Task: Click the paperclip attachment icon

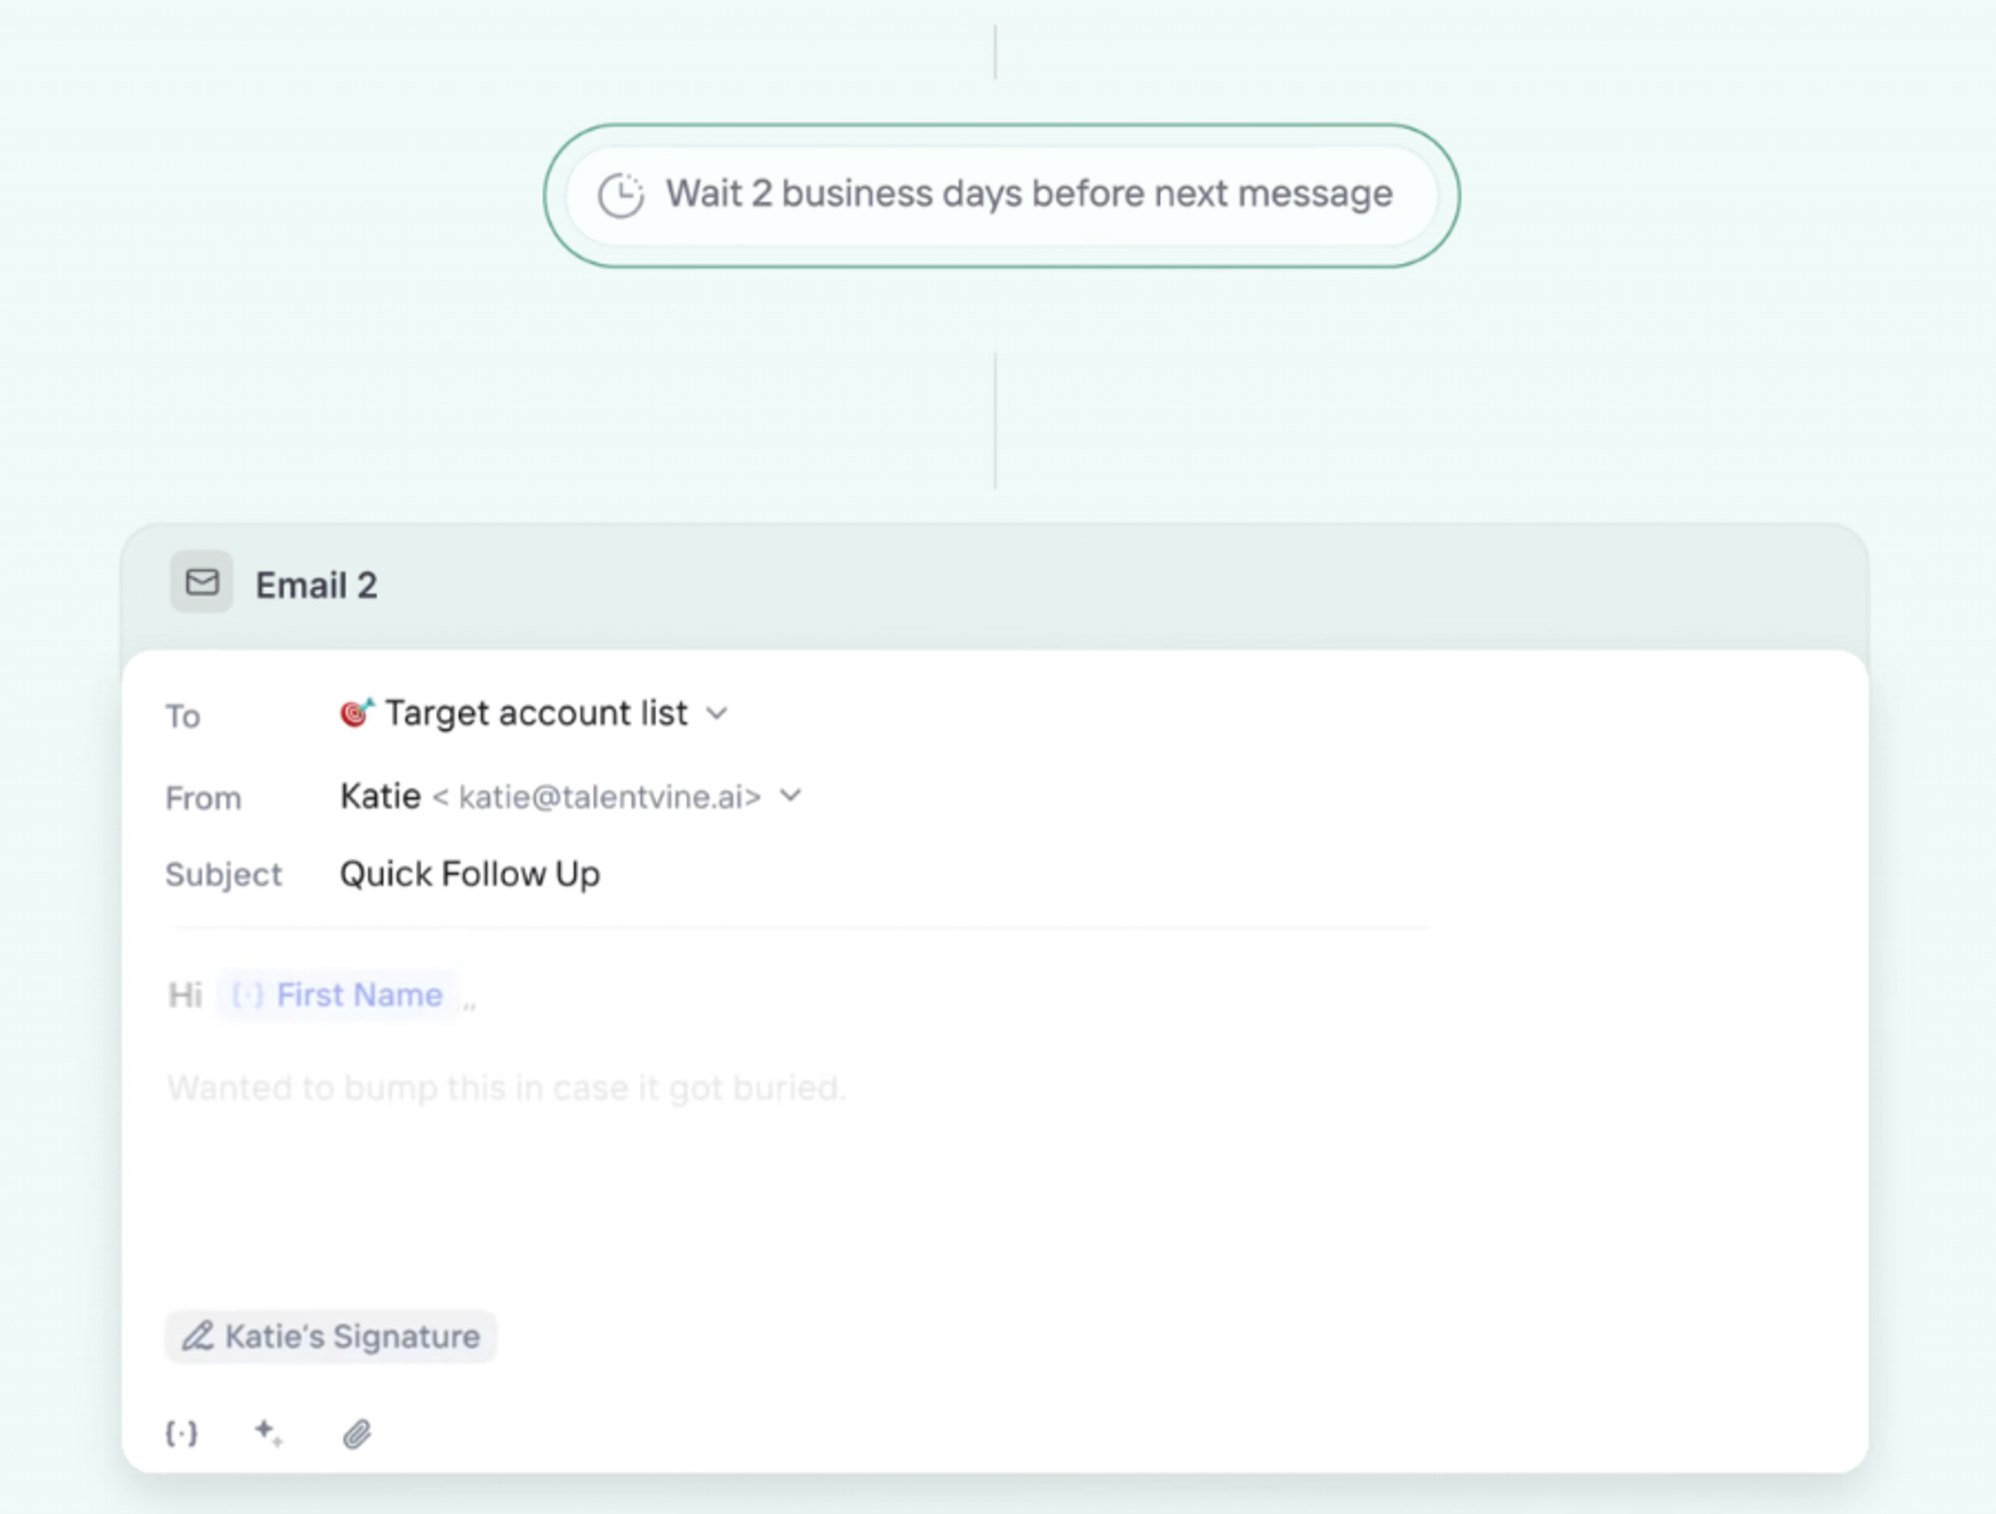Action: tap(356, 1434)
